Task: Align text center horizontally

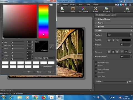Action: click(113, 52)
